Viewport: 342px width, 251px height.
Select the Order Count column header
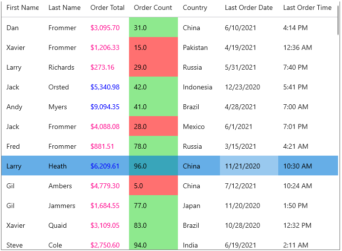(153, 8)
